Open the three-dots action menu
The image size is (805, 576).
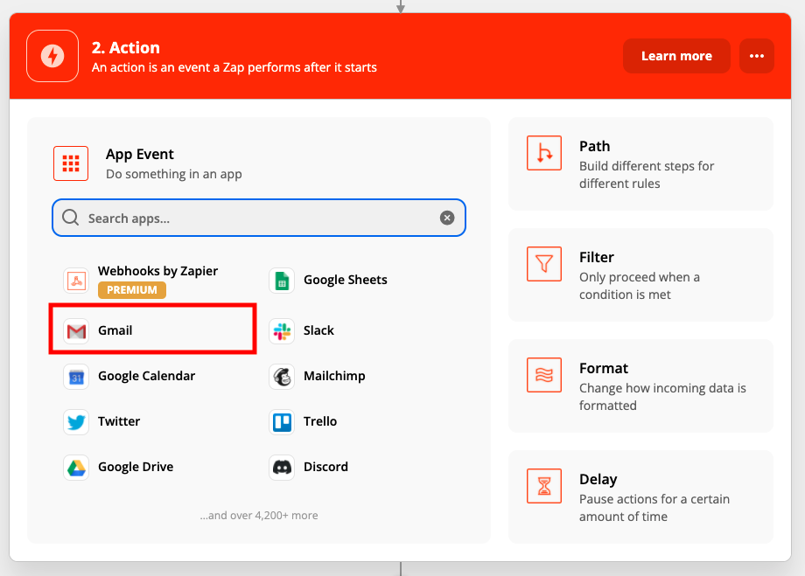[x=757, y=56]
